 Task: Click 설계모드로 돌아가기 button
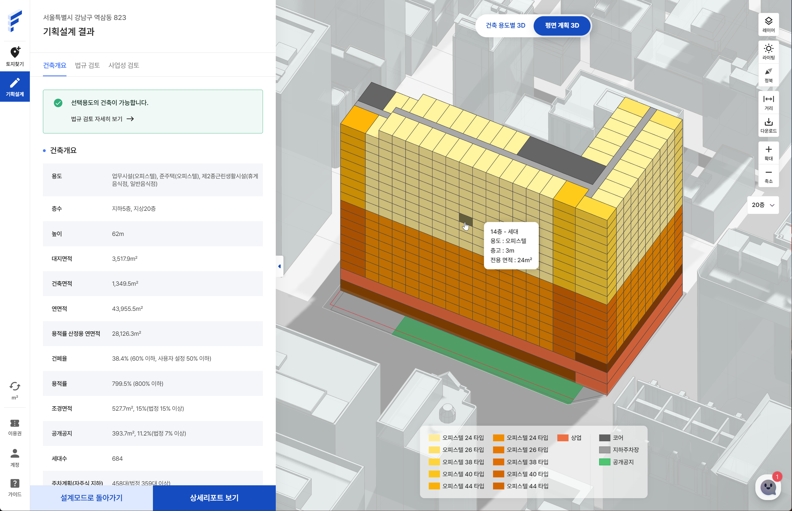[x=91, y=497]
